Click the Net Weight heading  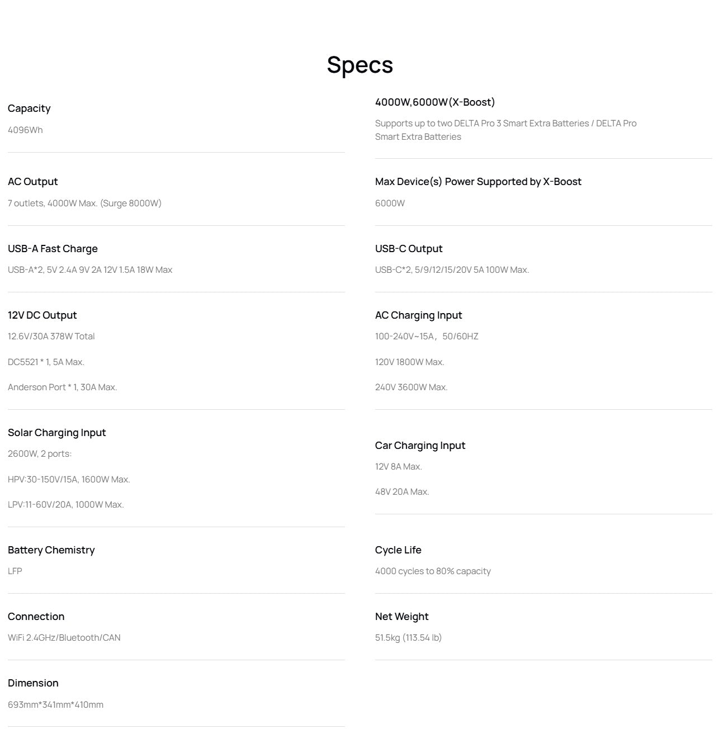pos(401,617)
